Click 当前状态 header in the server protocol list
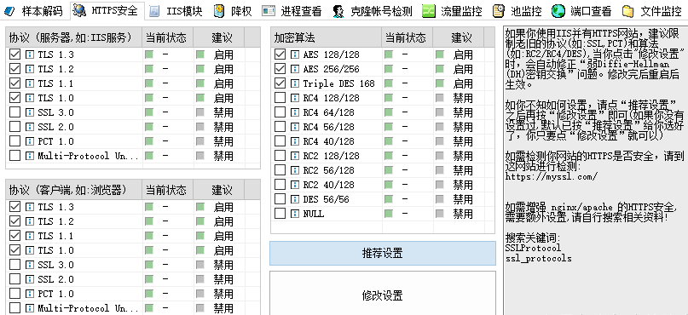Viewport: 688px width, 315px height. point(167,37)
